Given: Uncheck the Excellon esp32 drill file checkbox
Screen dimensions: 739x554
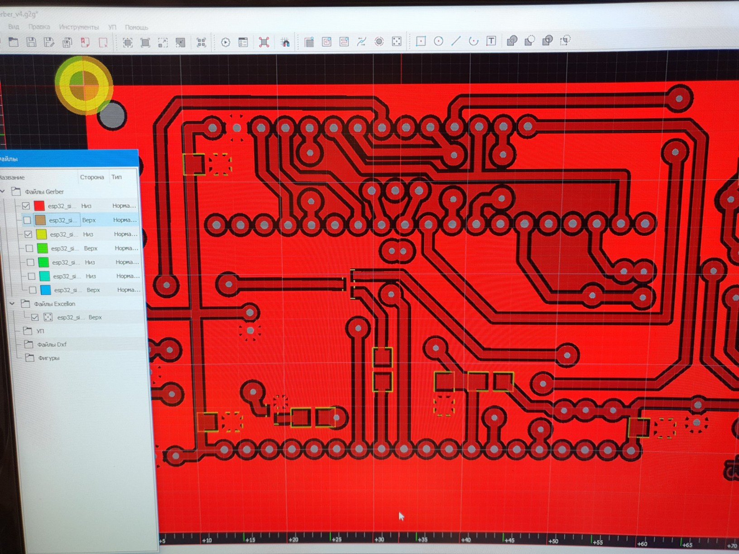Looking at the screenshot, I should tap(34, 317).
